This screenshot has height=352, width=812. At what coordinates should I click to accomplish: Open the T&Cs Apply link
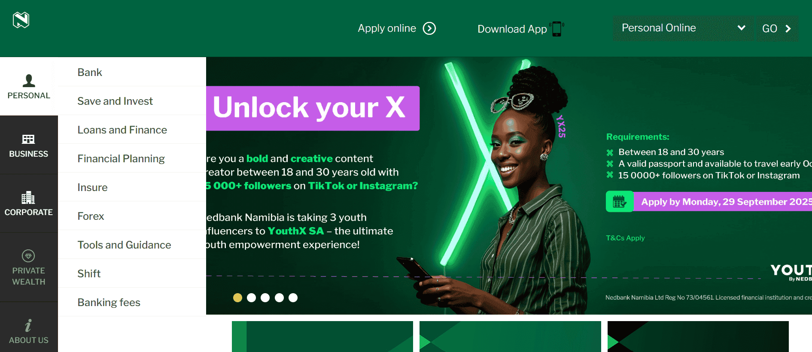pos(625,238)
